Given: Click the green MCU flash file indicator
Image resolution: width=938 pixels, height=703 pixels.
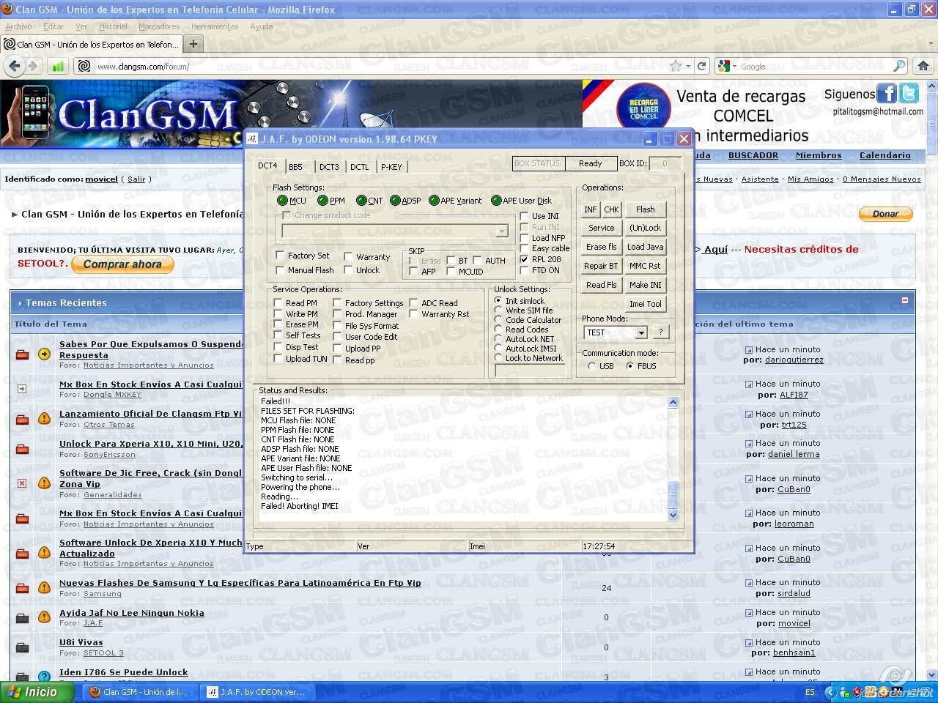Looking at the screenshot, I should point(283,201).
